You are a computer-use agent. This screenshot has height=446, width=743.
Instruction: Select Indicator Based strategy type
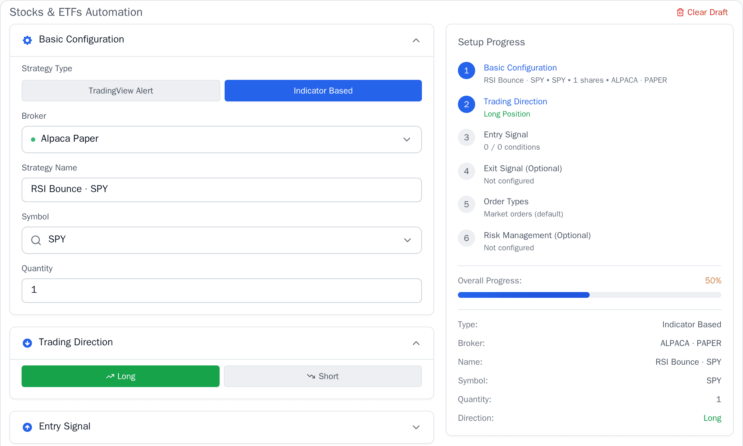[x=323, y=91]
